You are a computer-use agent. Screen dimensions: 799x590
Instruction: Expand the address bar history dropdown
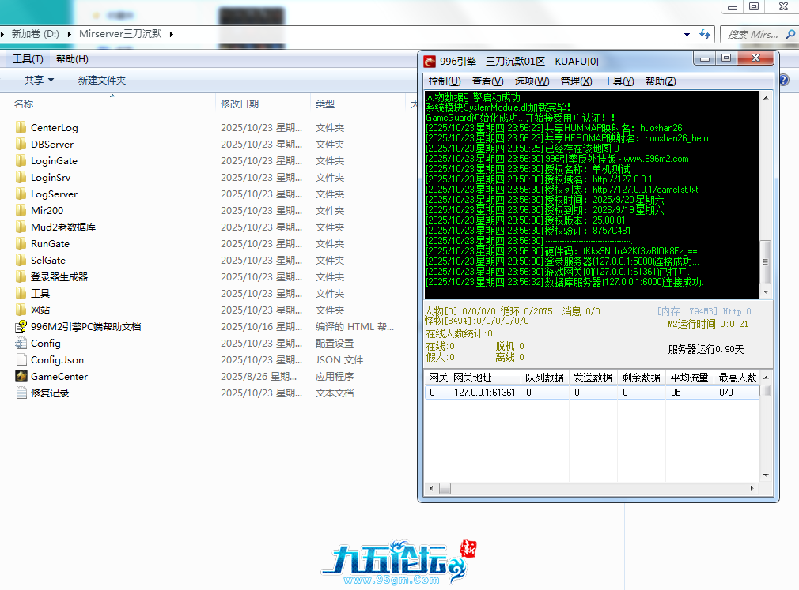(687, 35)
